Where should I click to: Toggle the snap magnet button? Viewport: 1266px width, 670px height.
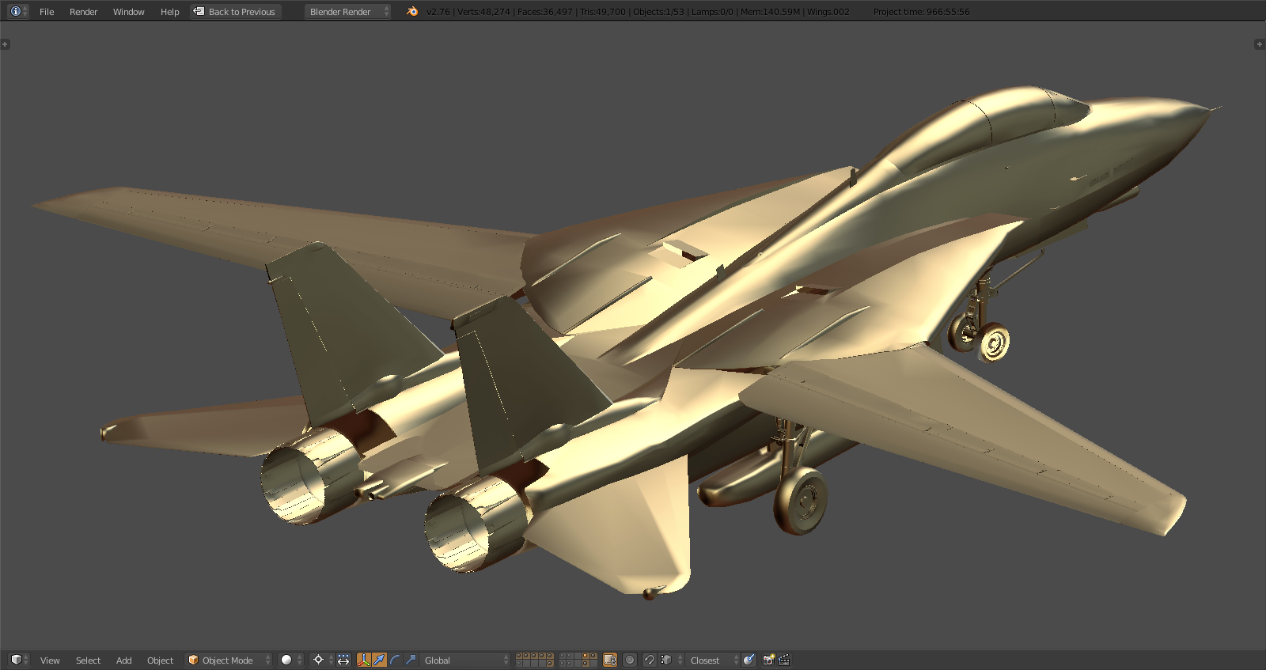pos(649,660)
